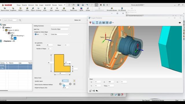Open the Düzenle menu
The image size is (185, 104).
(24, 5)
